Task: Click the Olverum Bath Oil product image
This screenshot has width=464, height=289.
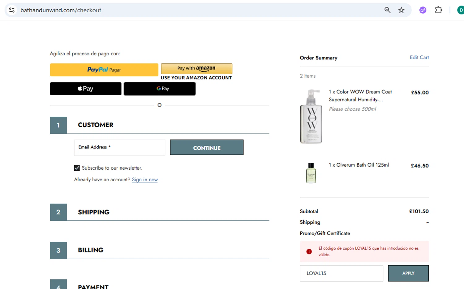Action: [x=311, y=173]
